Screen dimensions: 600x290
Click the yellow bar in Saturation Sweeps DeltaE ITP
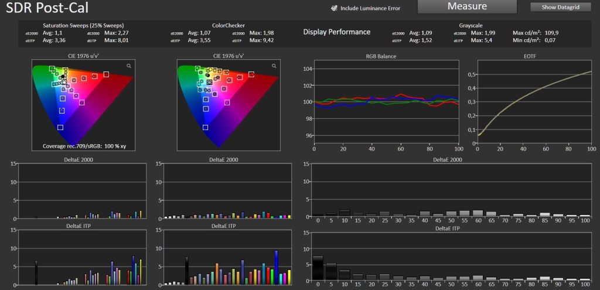[x=141, y=272]
